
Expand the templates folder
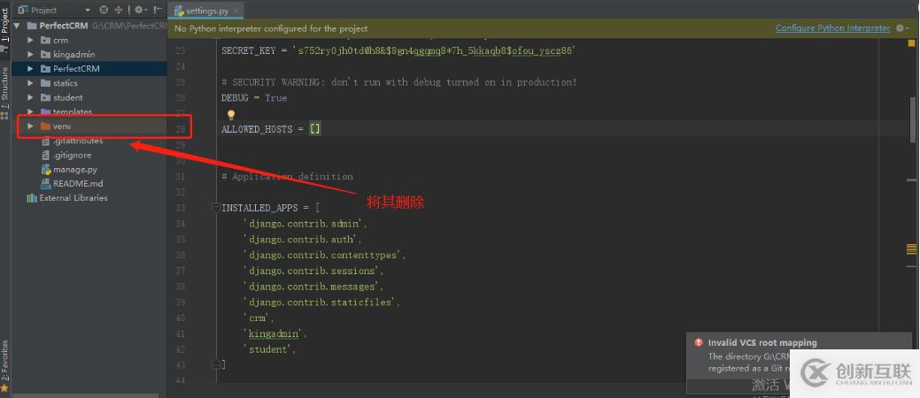pyautogui.click(x=30, y=112)
